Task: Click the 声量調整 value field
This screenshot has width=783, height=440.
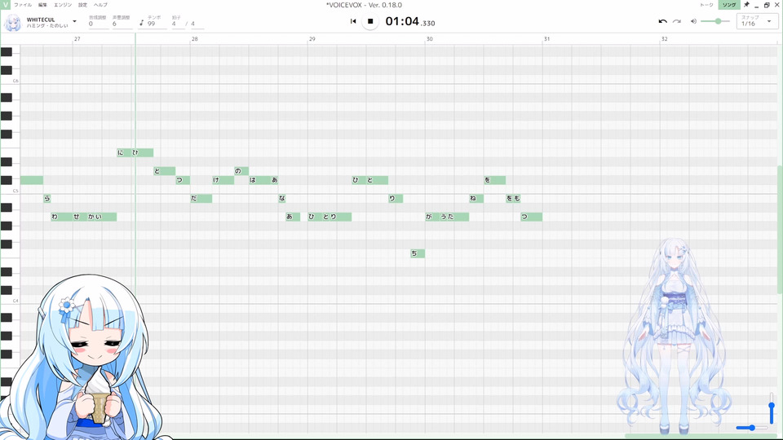Action: (x=122, y=24)
